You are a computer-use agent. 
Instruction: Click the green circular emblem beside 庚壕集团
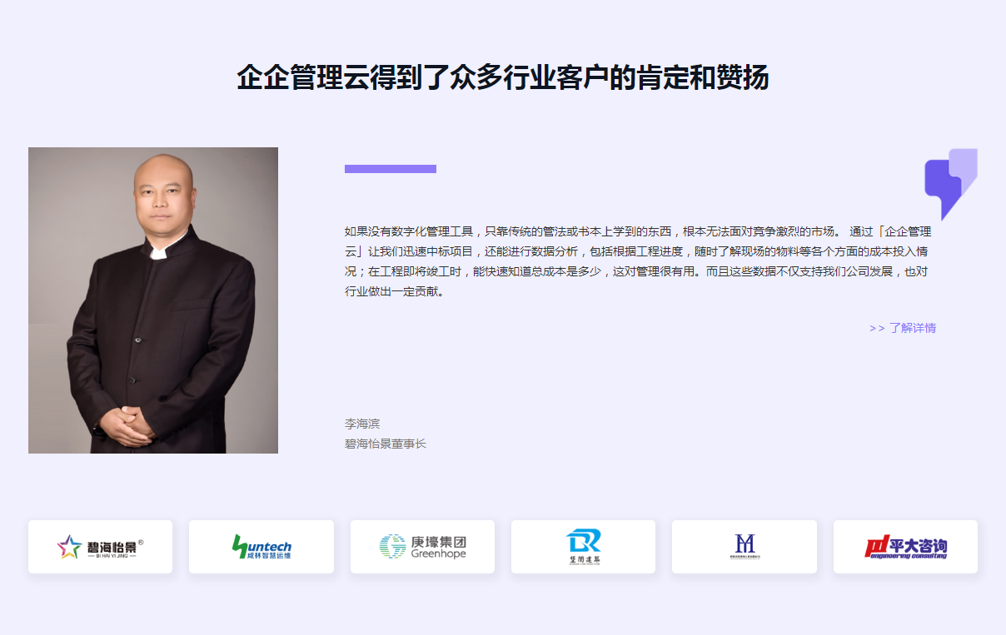coord(392,546)
